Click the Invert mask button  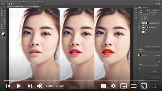(x=154, y=74)
